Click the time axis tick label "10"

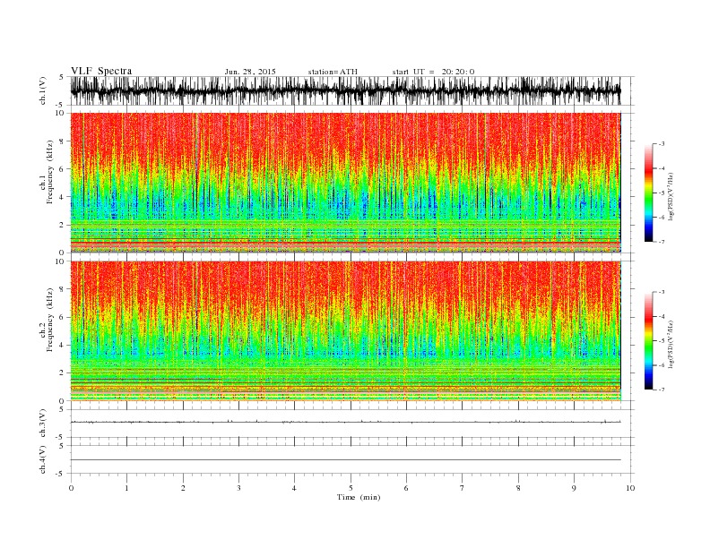click(x=630, y=488)
